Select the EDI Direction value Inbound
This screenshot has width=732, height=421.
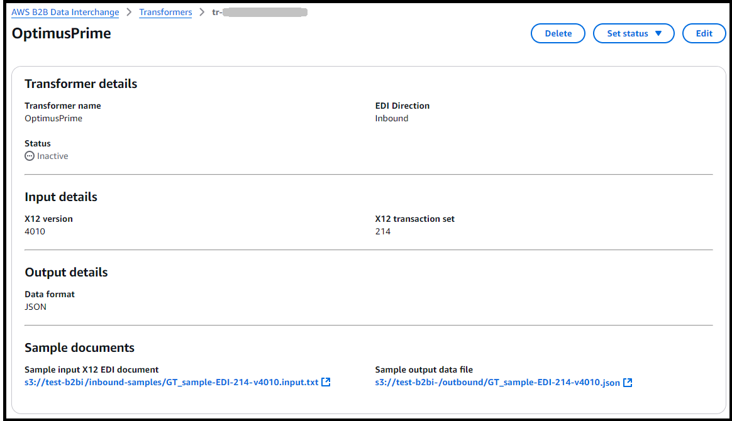[x=392, y=118]
